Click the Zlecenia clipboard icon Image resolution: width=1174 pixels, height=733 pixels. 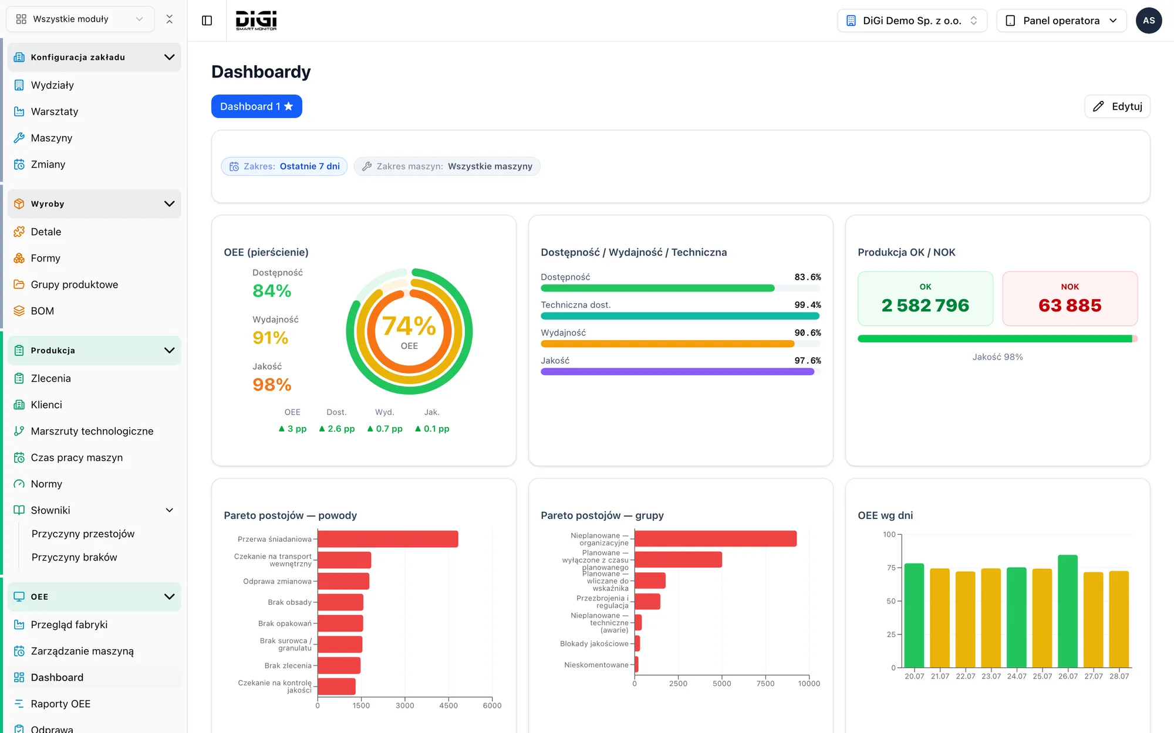pos(19,378)
